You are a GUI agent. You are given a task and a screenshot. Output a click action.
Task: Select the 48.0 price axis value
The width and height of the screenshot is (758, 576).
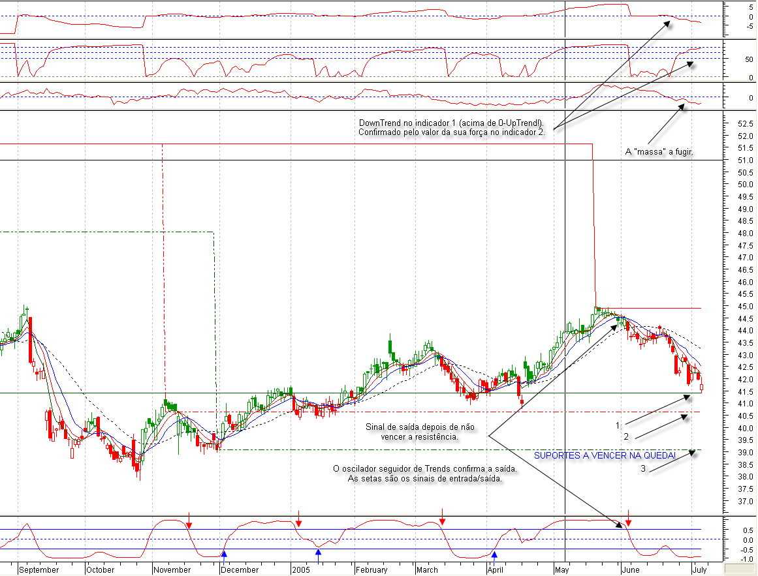pos(746,233)
